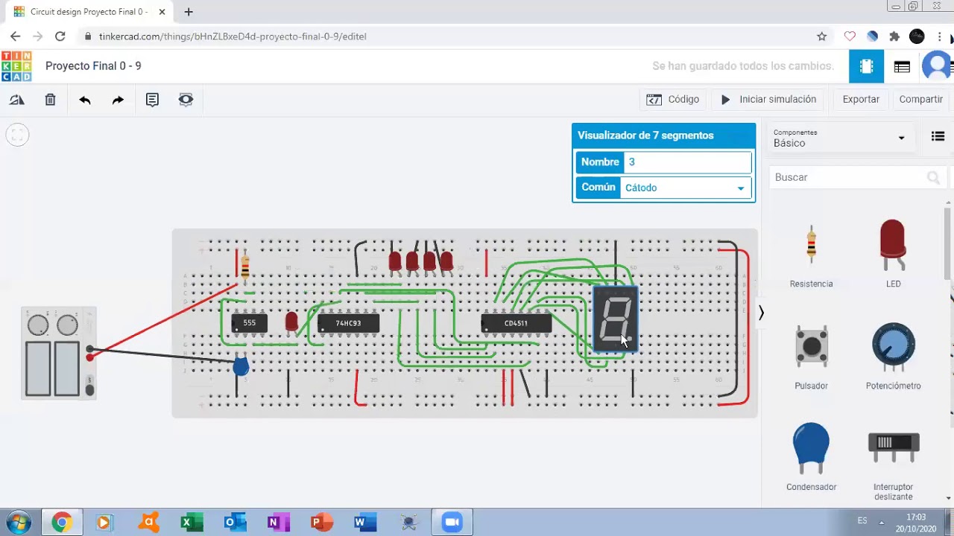This screenshot has width=954, height=536.
Task: Select the Potenciómetro component
Action: pos(893,355)
